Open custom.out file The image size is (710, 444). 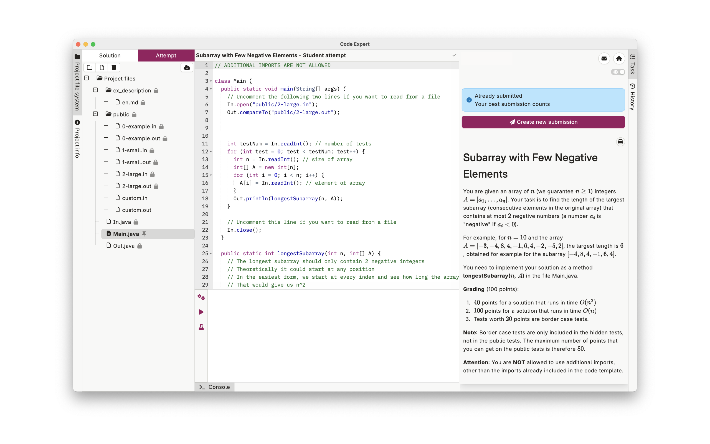coord(137,210)
